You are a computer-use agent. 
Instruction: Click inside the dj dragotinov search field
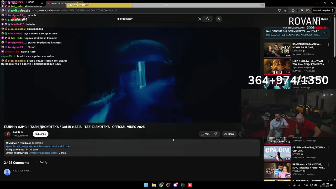156,19
